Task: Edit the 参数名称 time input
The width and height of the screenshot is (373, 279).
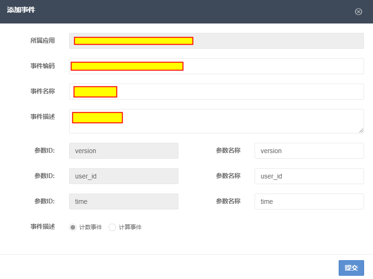Action: coord(309,201)
